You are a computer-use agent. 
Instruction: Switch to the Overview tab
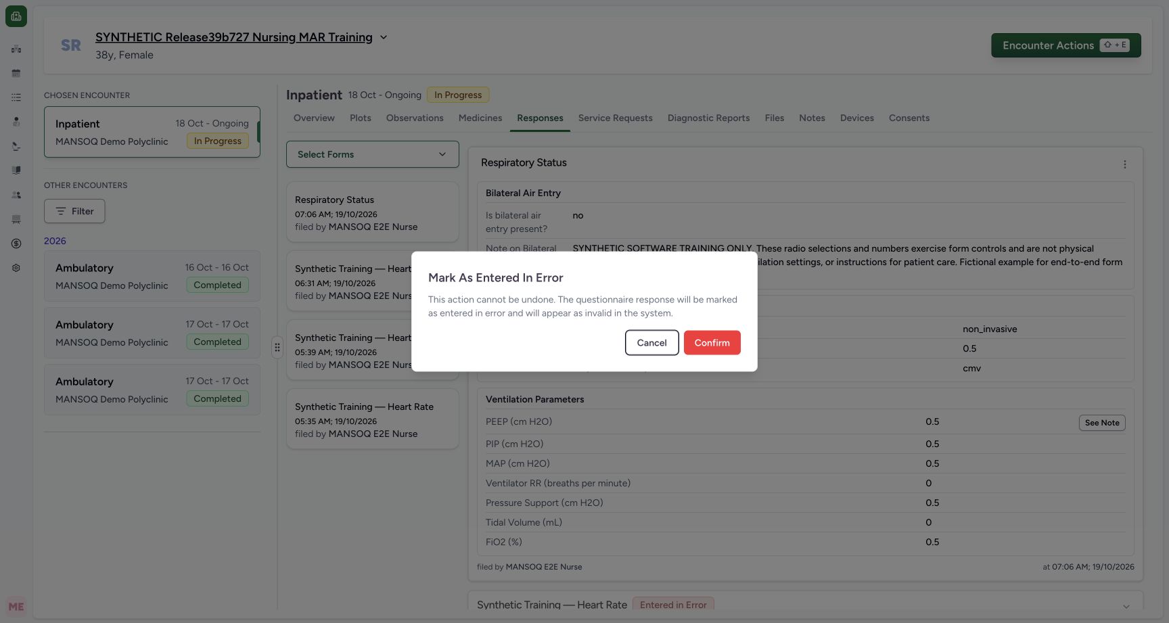pyautogui.click(x=314, y=118)
